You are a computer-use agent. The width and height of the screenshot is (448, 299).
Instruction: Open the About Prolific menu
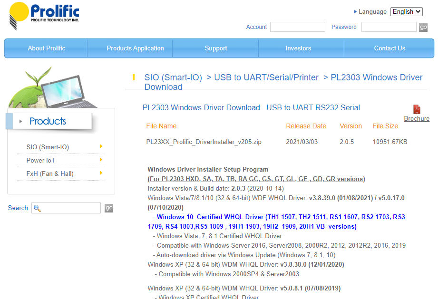pos(46,48)
